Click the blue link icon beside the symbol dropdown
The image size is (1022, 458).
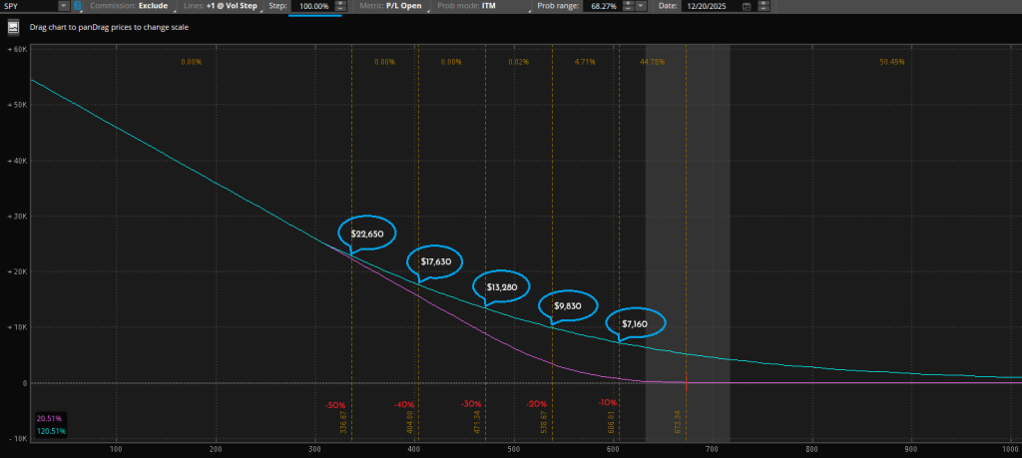point(77,6)
